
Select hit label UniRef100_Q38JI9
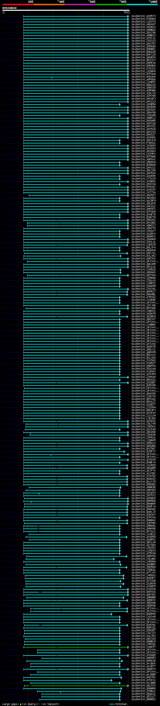pyautogui.click(x=143, y=93)
